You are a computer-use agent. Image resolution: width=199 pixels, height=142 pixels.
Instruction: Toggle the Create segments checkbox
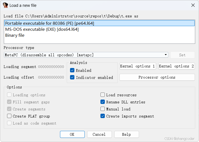[x=9, y=109]
